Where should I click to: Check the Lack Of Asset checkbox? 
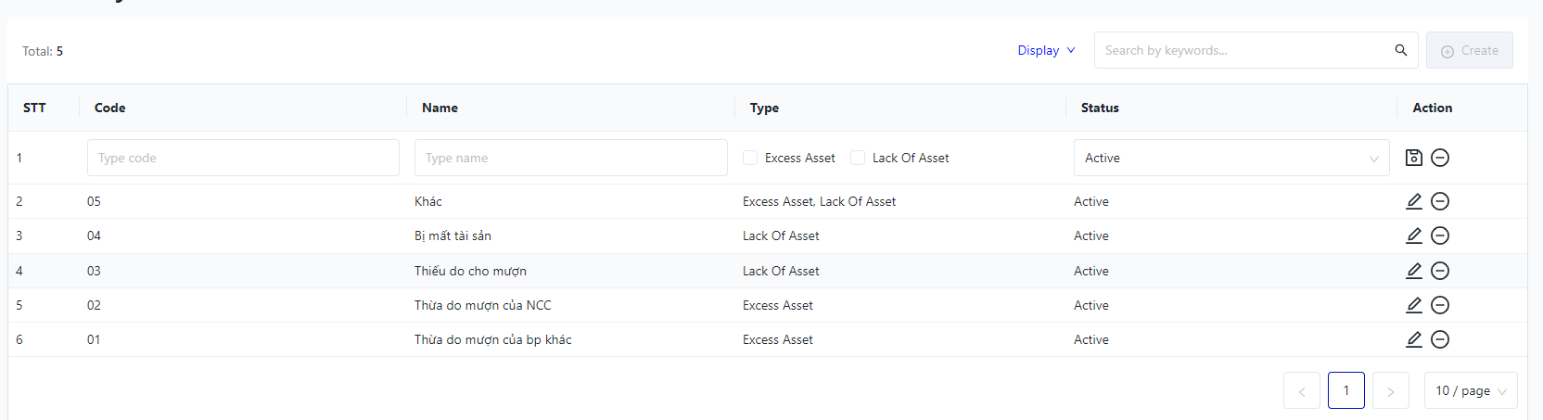(858, 158)
